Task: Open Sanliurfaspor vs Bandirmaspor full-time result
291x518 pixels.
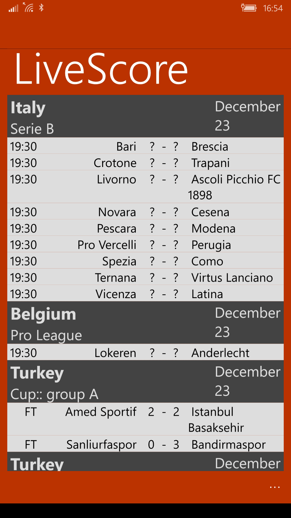Action: coord(145,444)
